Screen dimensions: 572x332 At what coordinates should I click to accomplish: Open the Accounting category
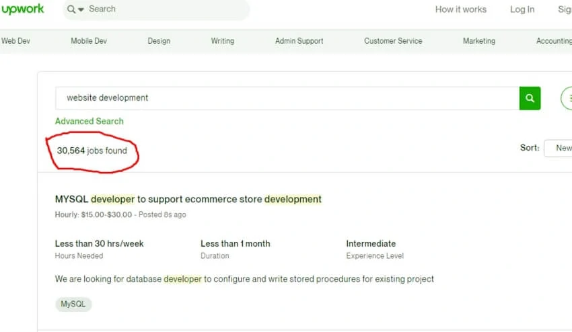(554, 41)
